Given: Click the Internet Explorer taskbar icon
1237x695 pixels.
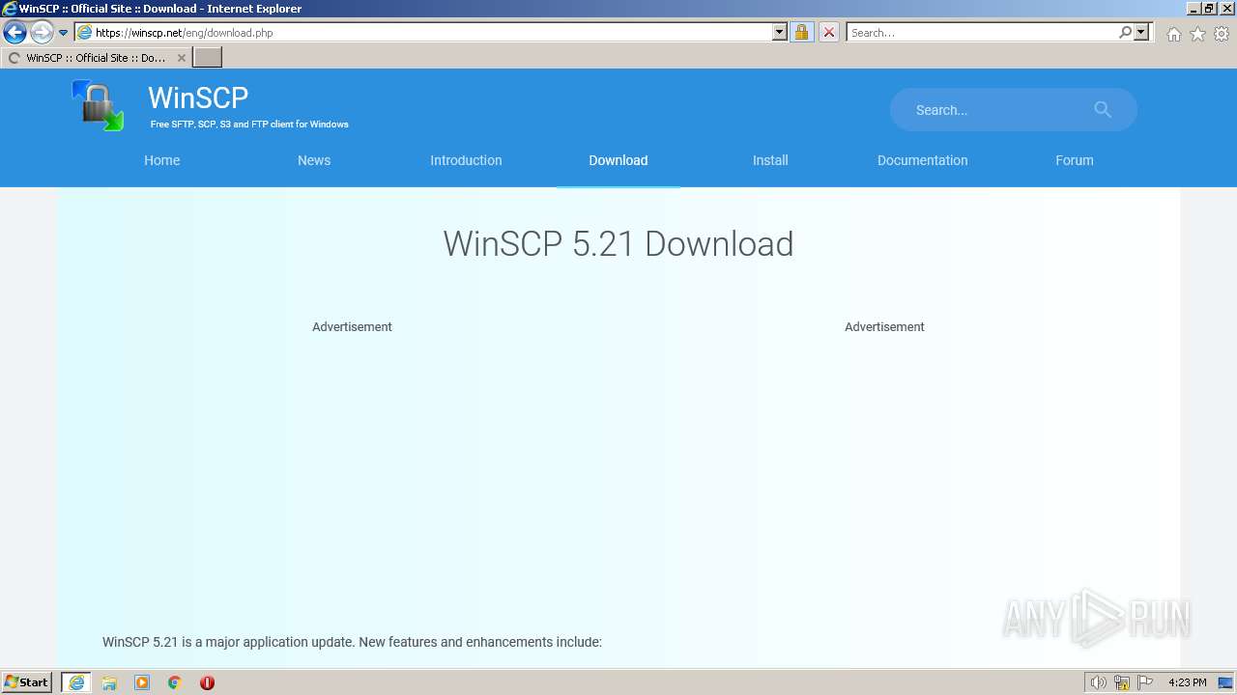Looking at the screenshot, I should coord(76,682).
